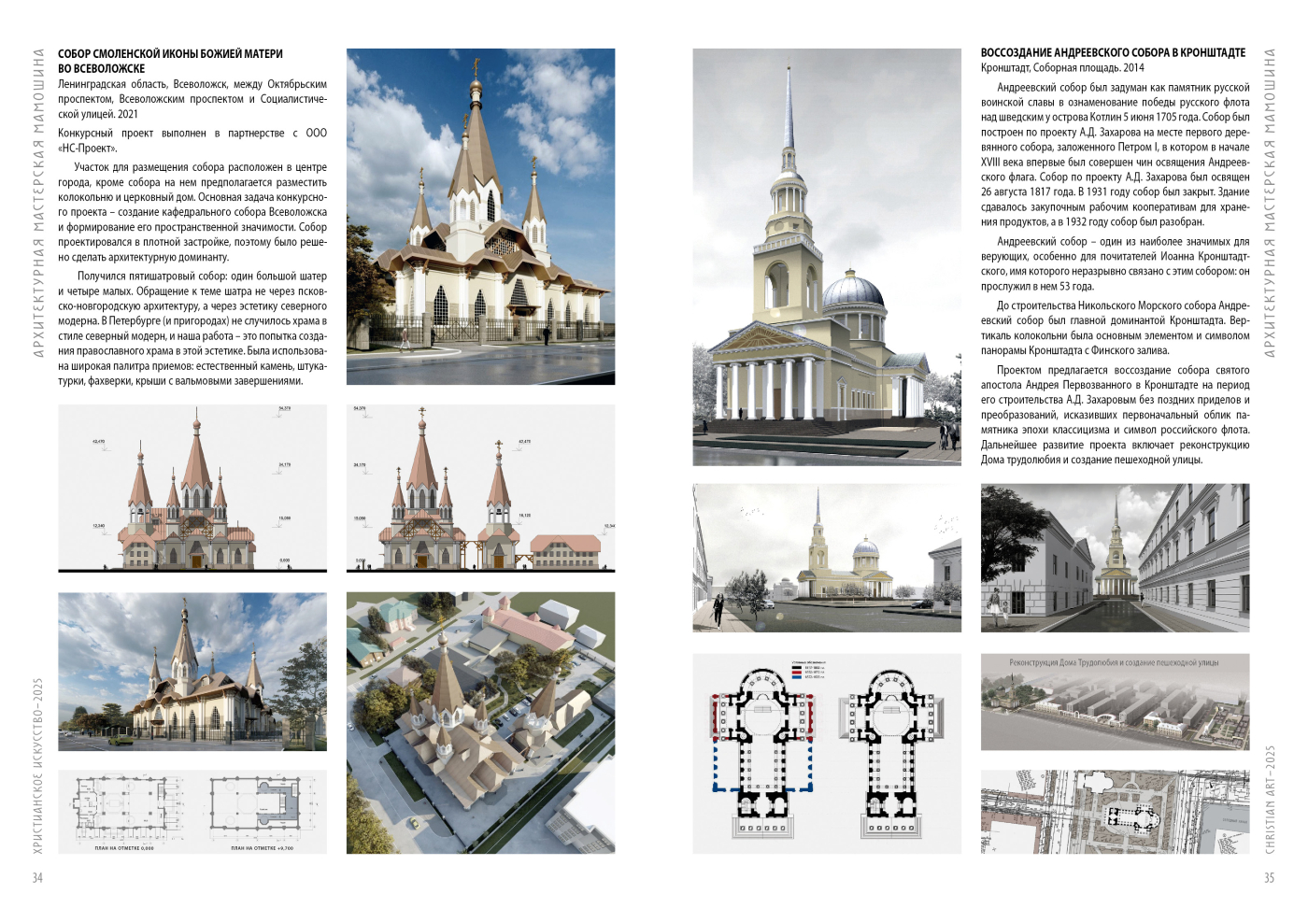Select the paragraph beginning Проектом предлагается воссоздание собора
This screenshot has height=922, width=1308.
click(1115, 415)
